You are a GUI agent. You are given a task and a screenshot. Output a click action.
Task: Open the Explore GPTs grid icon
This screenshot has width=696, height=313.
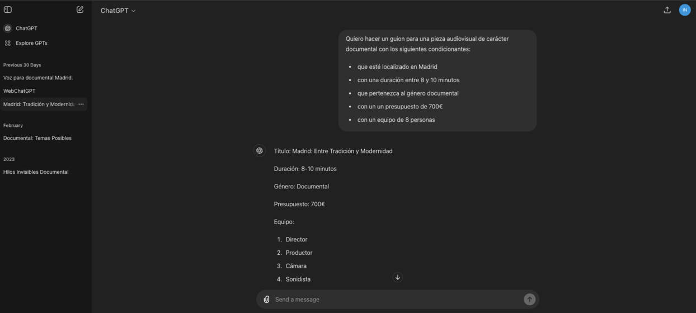pyautogui.click(x=8, y=43)
